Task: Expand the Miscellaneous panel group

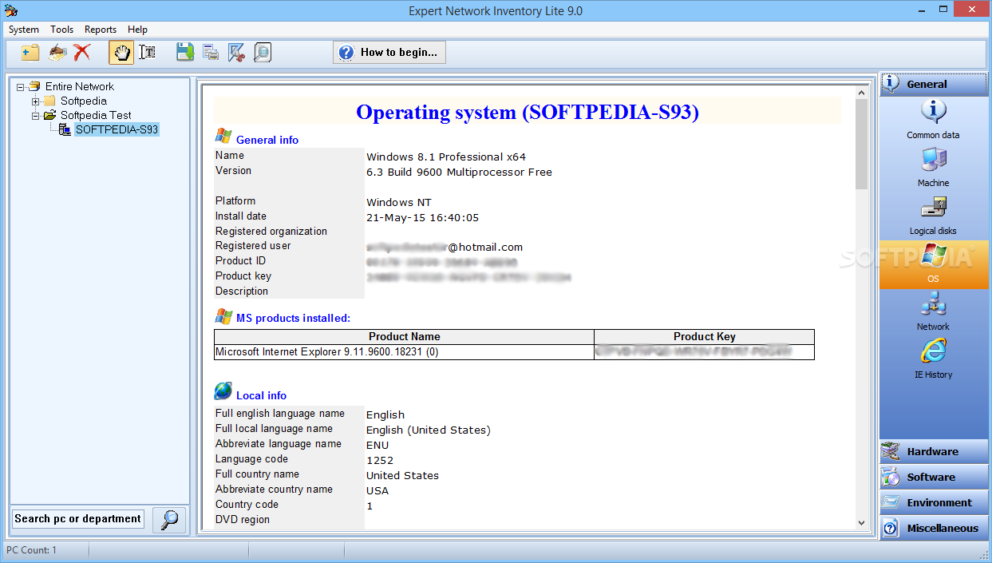Action: pos(934,529)
